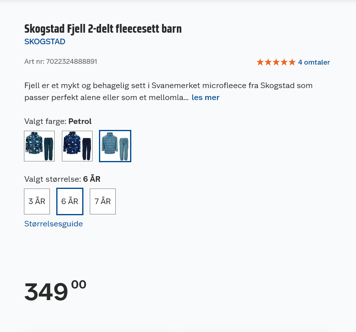
Task: Click the Valgt farge Petrol label
Action: coord(58,121)
